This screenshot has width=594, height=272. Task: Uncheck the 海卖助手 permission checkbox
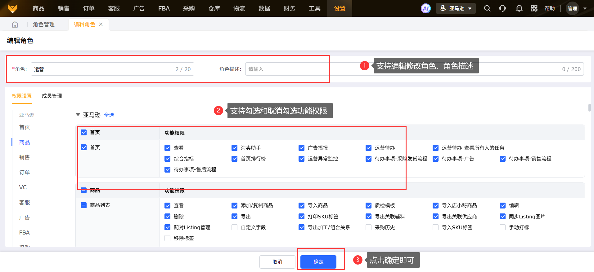coord(234,148)
